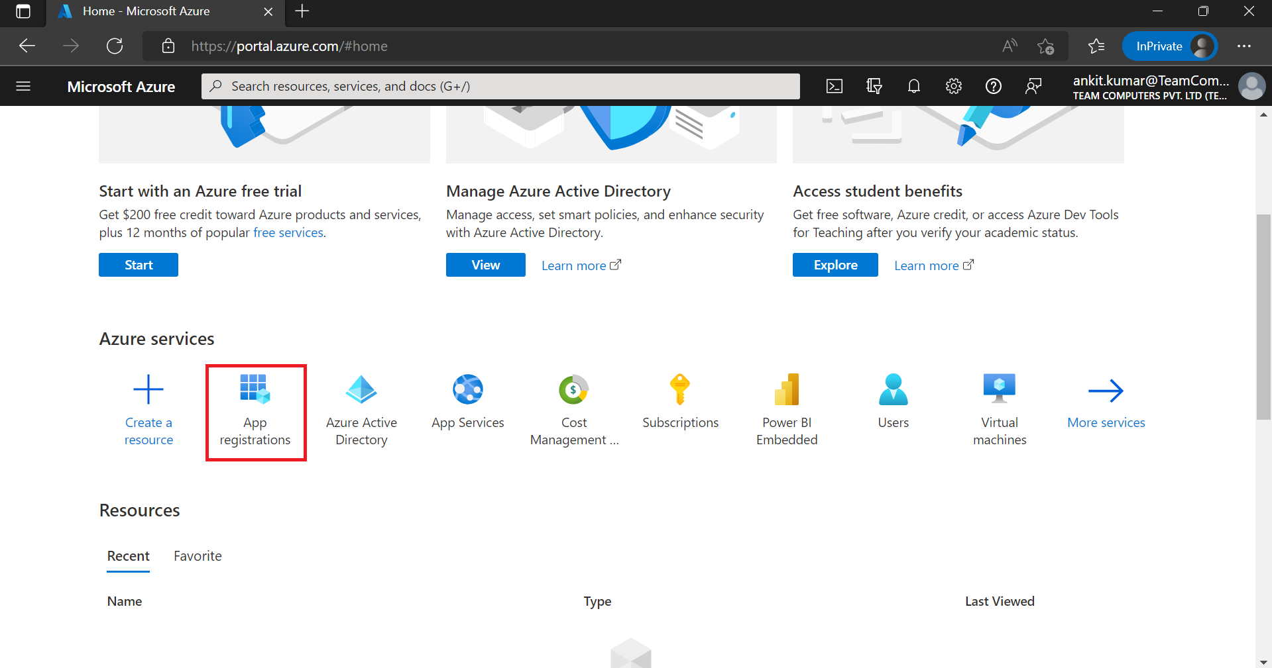Viewport: 1272px width, 668px height.
Task: Click the Read aloud icon in address bar
Action: pyautogui.click(x=1010, y=46)
